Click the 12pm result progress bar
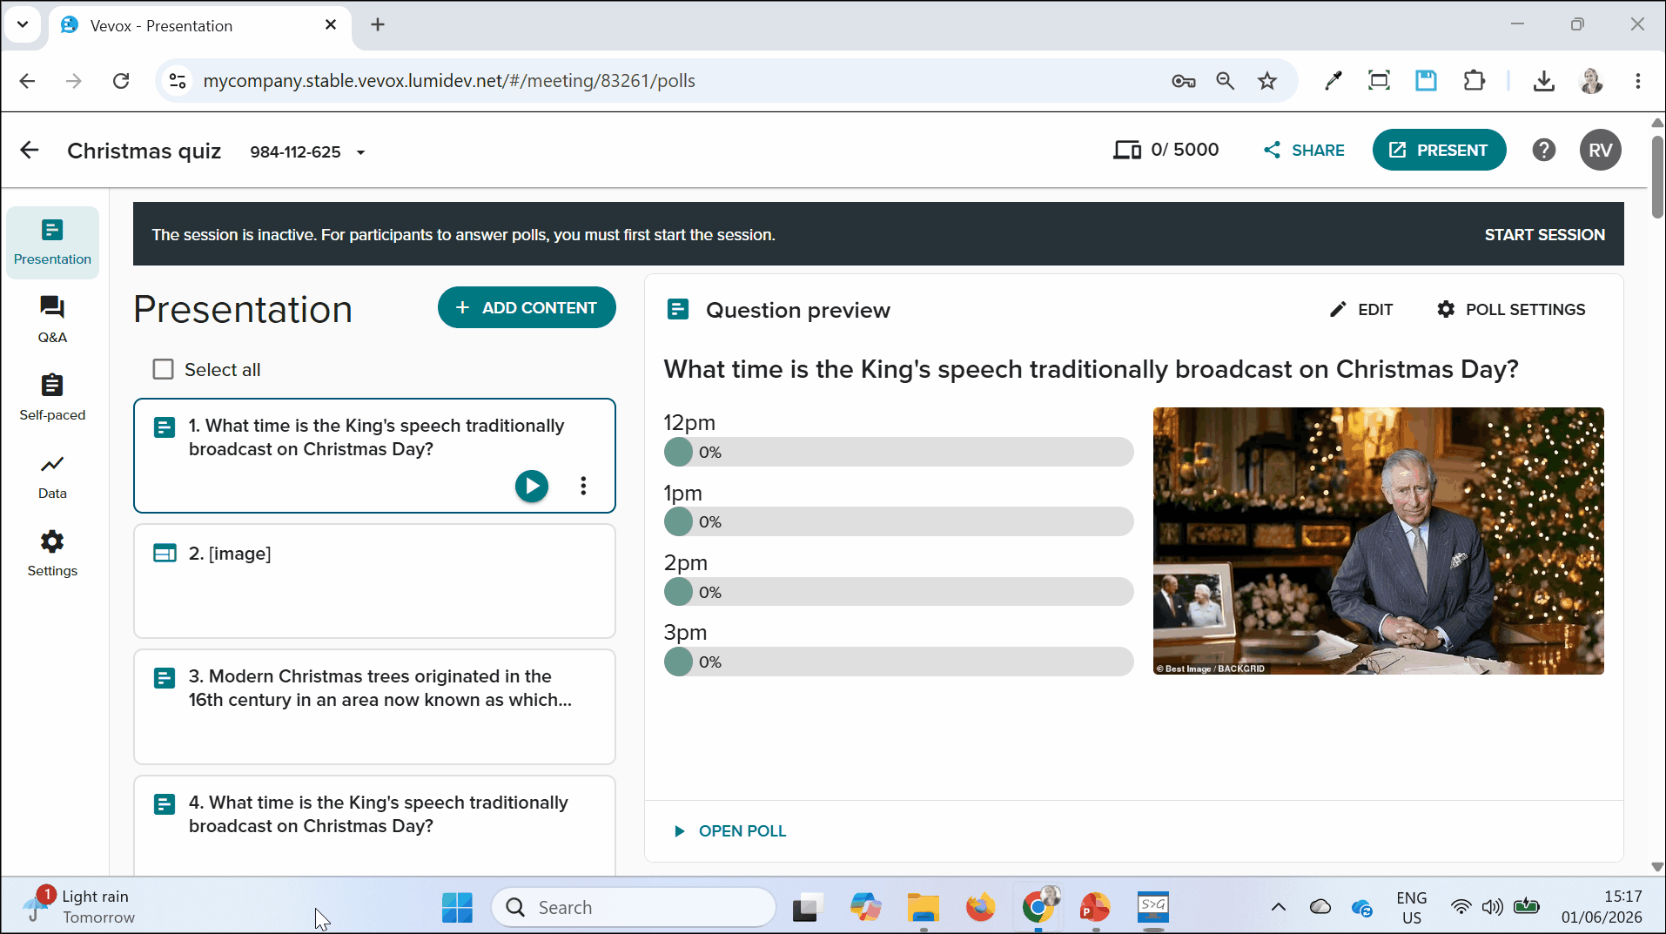Screen dimensions: 1666x934 click(898, 453)
